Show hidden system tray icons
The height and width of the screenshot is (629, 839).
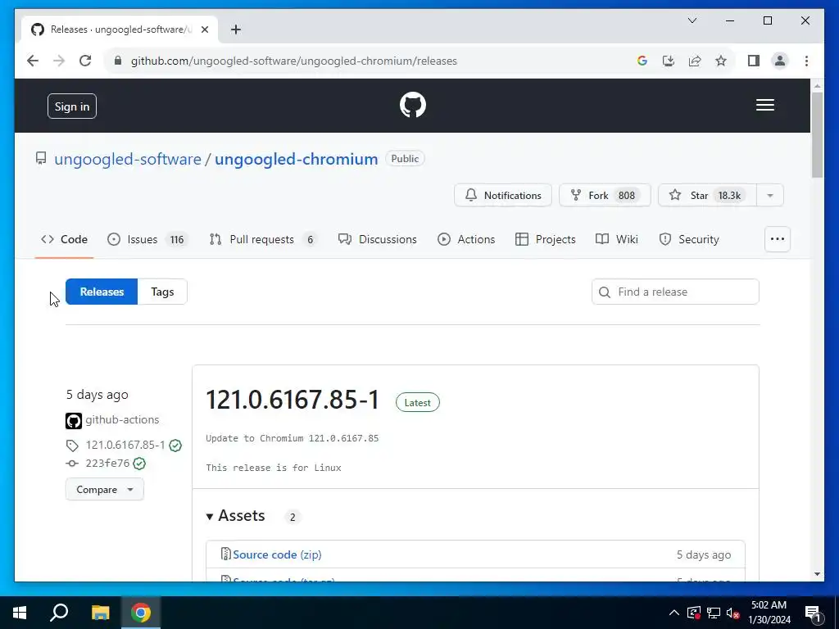pos(674,613)
